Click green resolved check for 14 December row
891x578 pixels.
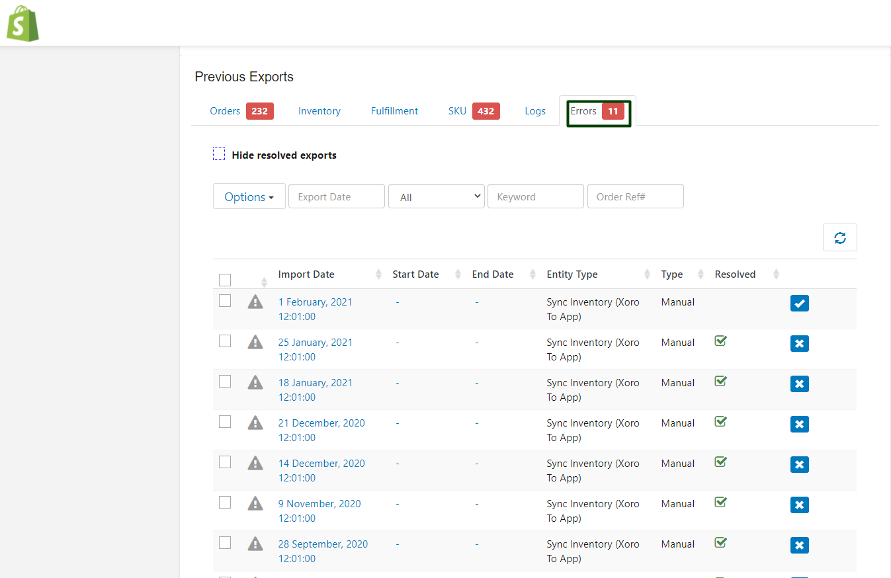coord(721,462)
